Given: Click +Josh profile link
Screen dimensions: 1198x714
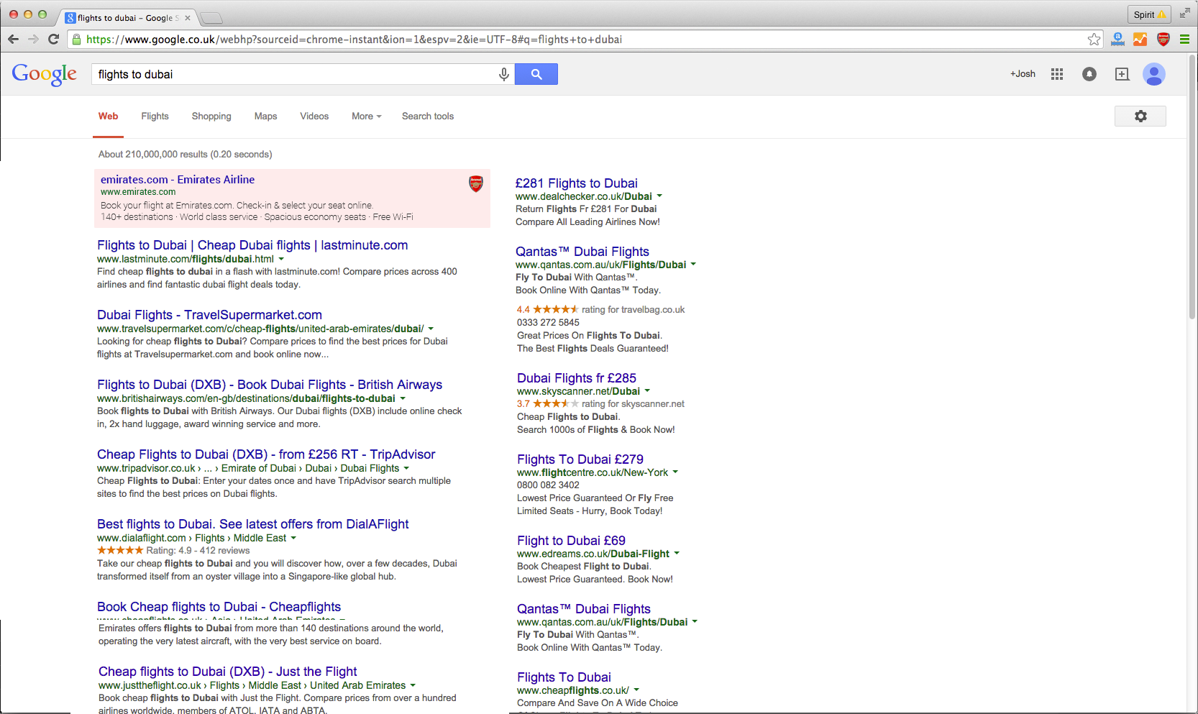Looking at the screenshot, I should pos(1023,74).
